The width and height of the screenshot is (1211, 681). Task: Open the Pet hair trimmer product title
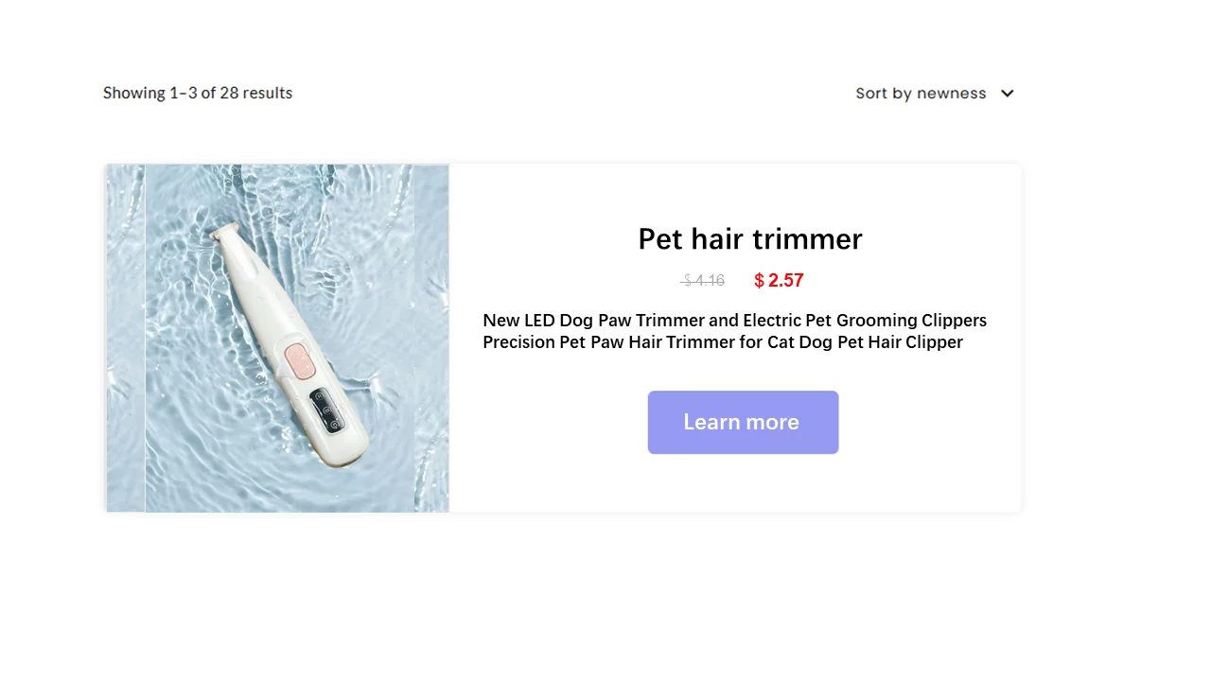pyautogui.click(x=750, y=238)
